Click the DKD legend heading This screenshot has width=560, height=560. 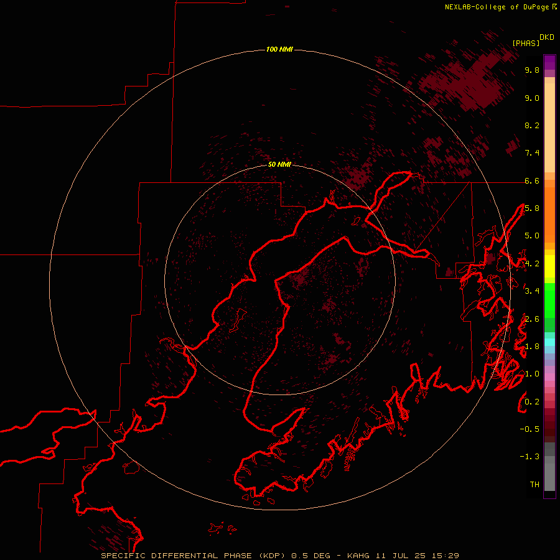(x=547, y=37)
